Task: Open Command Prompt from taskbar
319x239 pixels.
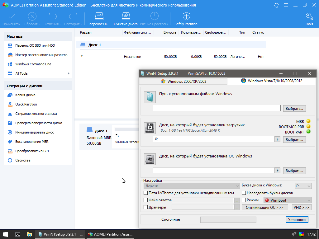Action: point(18,234)
